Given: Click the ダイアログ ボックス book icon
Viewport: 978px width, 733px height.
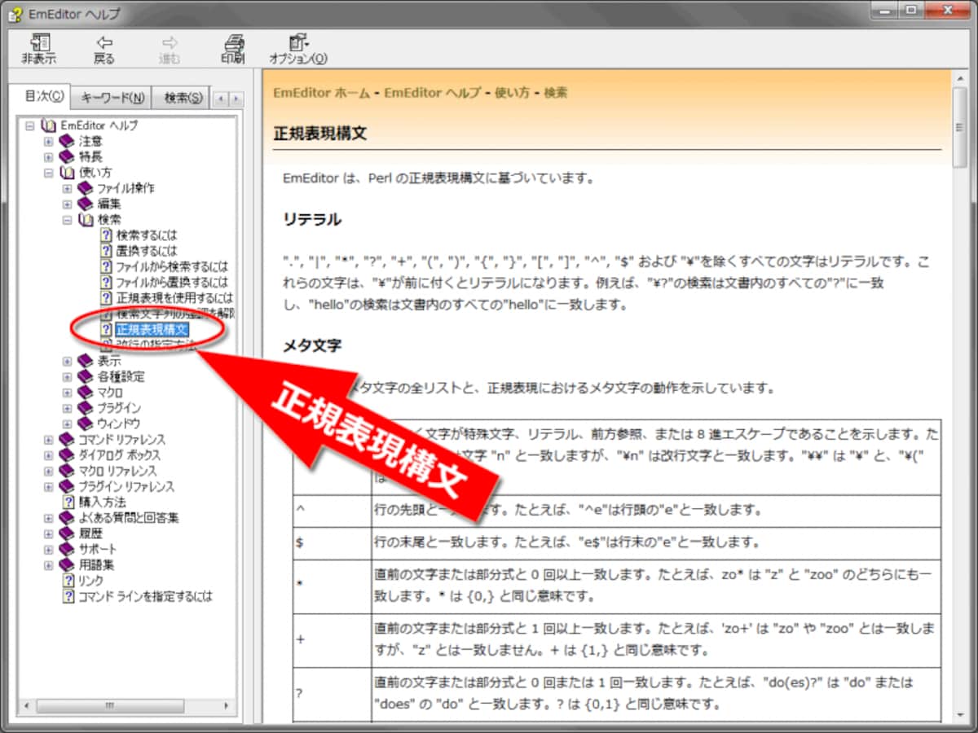Looking at the screenshot, I should 67,455.
